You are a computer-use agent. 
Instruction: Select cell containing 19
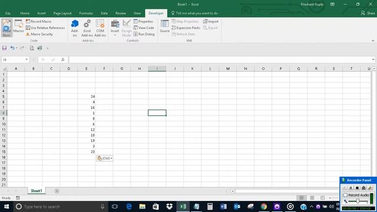tap(87, 141)
